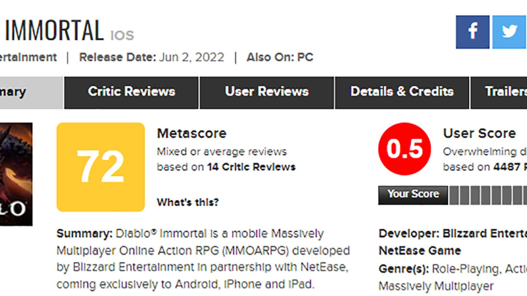The height and width of the screenshot is (296, 527).
Task: Open the Details & Credits tab
Action: 402,92
